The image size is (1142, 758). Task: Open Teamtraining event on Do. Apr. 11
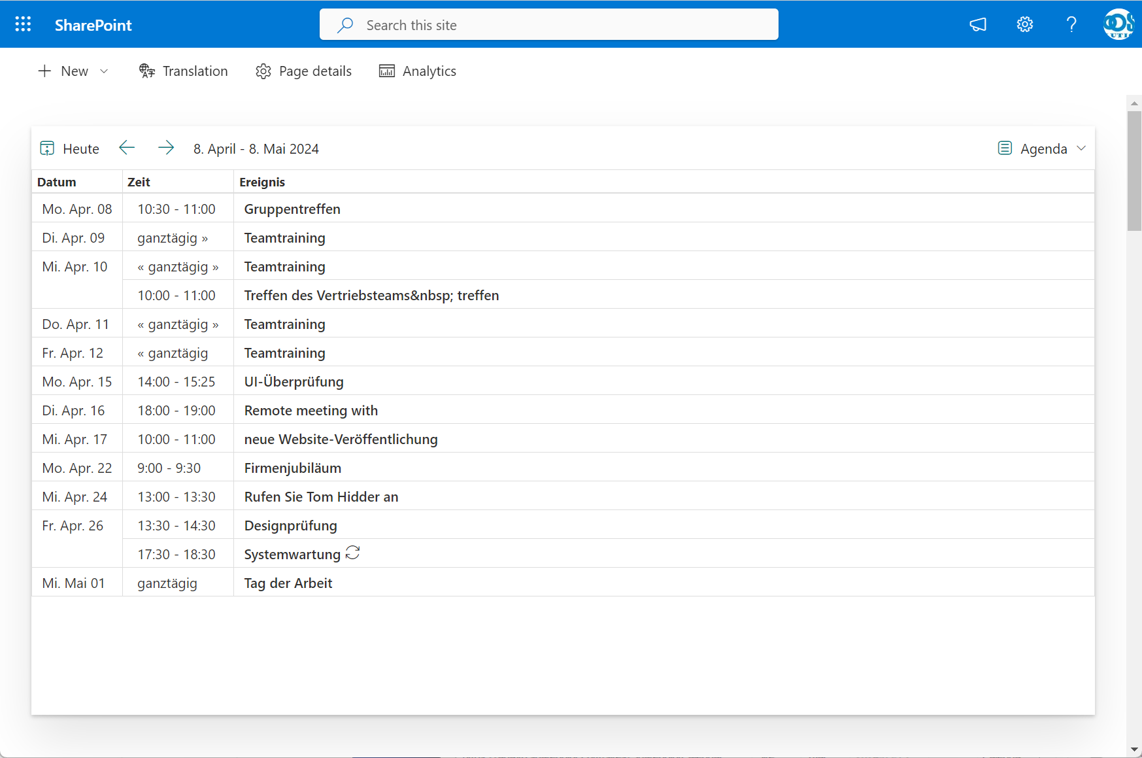[284, 324]
